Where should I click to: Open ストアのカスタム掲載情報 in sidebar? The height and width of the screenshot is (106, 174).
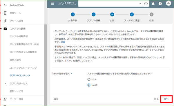pos(23,52)
